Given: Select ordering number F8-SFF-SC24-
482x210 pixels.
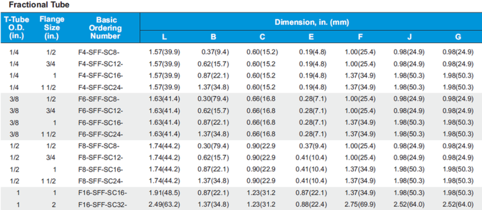Looking at the screenshot, I should click(100, 180).
